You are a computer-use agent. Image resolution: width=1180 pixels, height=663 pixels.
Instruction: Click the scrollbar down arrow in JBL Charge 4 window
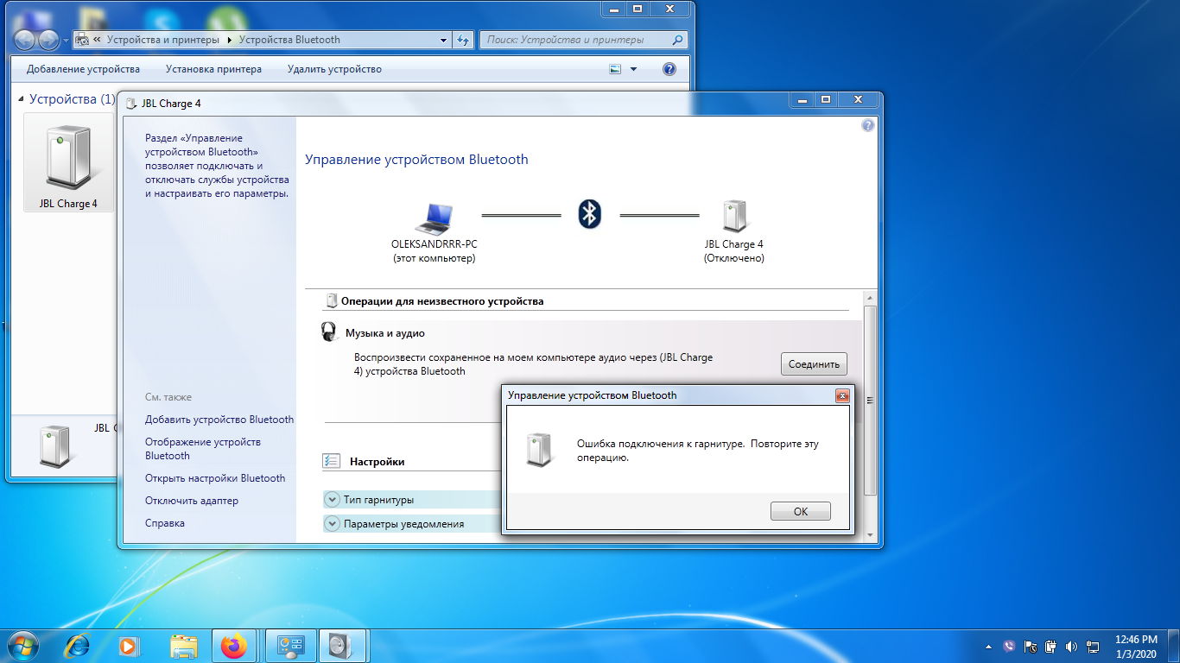click(x=871, y=535)
